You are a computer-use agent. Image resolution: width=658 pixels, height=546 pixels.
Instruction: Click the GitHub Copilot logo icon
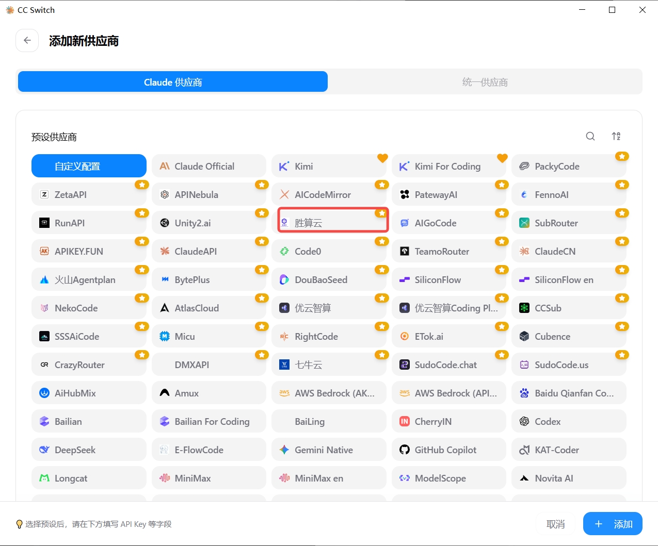click(x=405, y=450)
